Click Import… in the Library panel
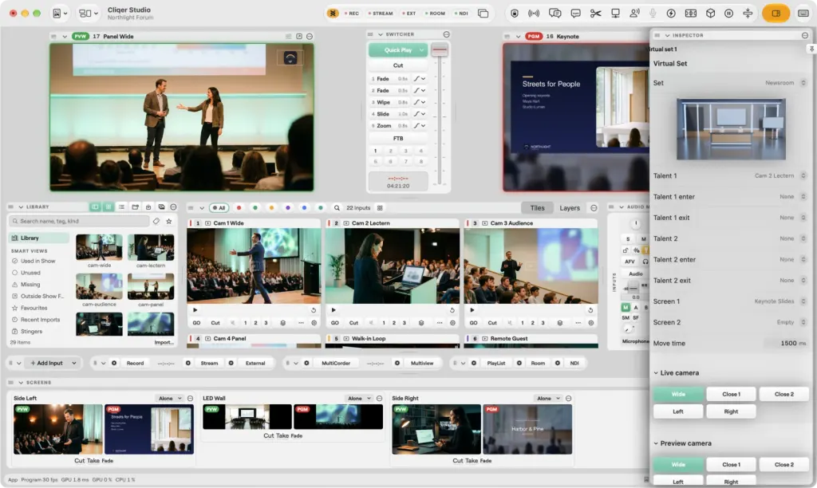The image size is (817, 488). (x=164, y=342)
